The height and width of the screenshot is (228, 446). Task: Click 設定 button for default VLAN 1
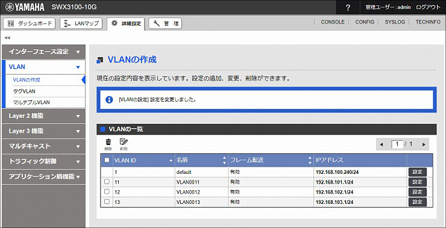[418, 172]
